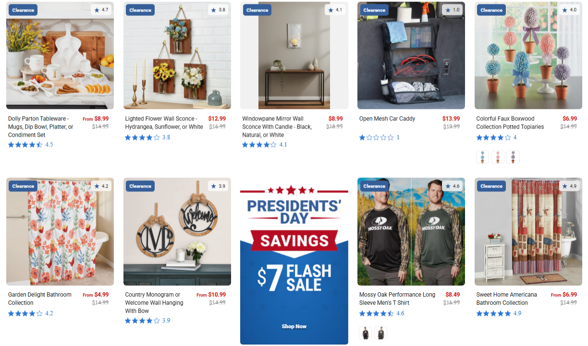Select the pink topiary color swatch
588x346 pixels.
click(498, 157)
